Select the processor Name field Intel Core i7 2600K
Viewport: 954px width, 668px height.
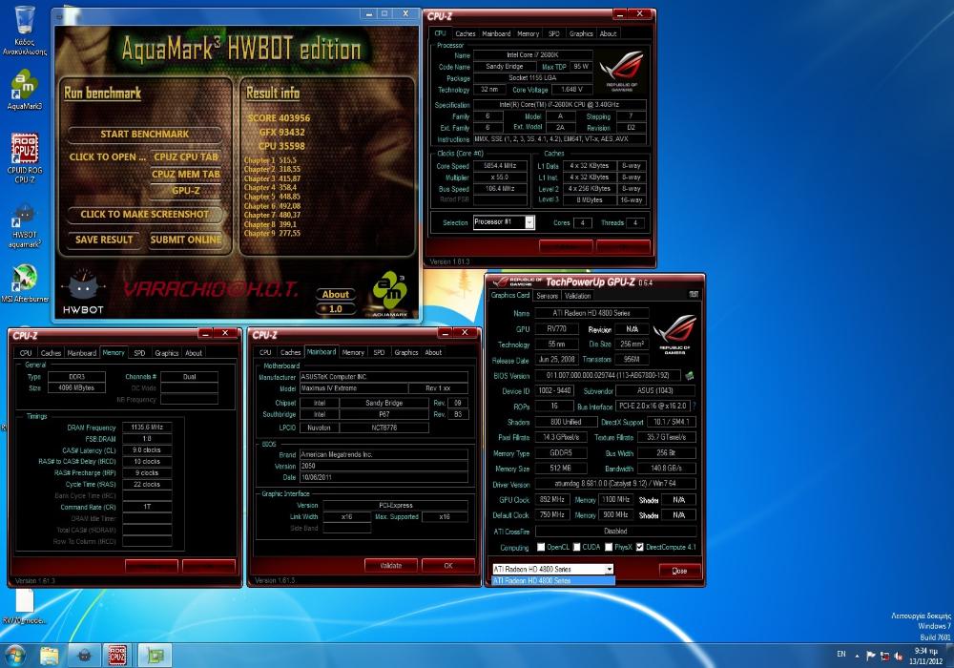(x=531, y=55)
